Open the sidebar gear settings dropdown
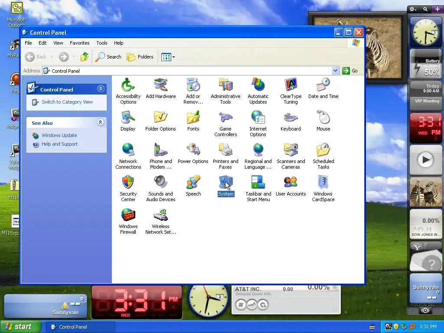The image size is (444, 333). [413, 10]
